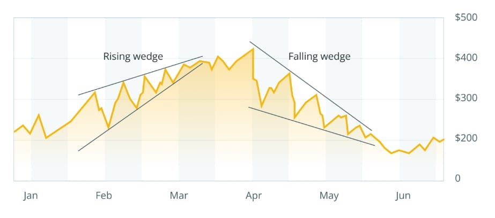Click the highest price peak near April
Image resolution: width=495 pixels, height=218 pixels.
[x=253, y=49]
